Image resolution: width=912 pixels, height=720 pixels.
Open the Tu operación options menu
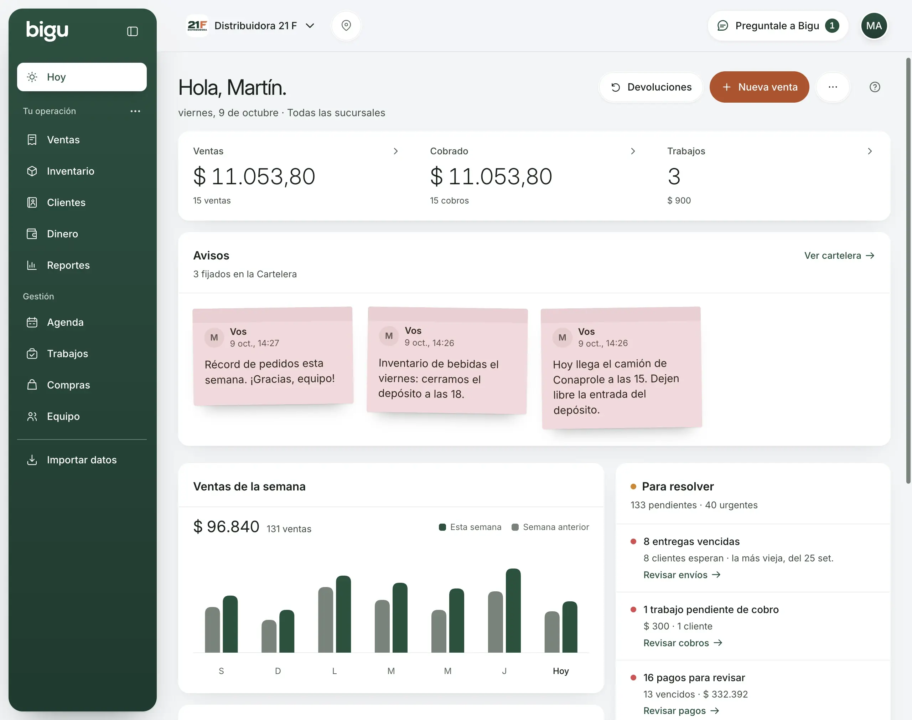[x=135, y=111]
